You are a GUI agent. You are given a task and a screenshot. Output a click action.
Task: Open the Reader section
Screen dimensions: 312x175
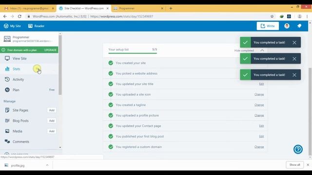[36, 26]
